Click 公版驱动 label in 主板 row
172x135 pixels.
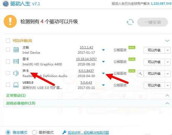pos(120,50)
